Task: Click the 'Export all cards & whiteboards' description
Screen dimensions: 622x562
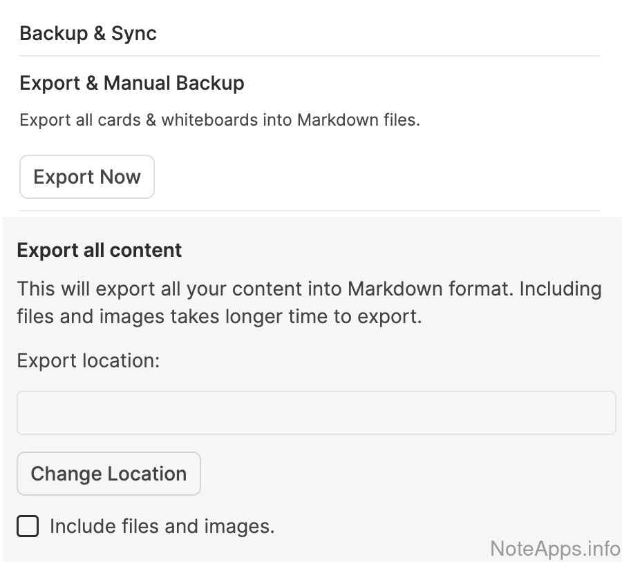Action: pos(219,120)
